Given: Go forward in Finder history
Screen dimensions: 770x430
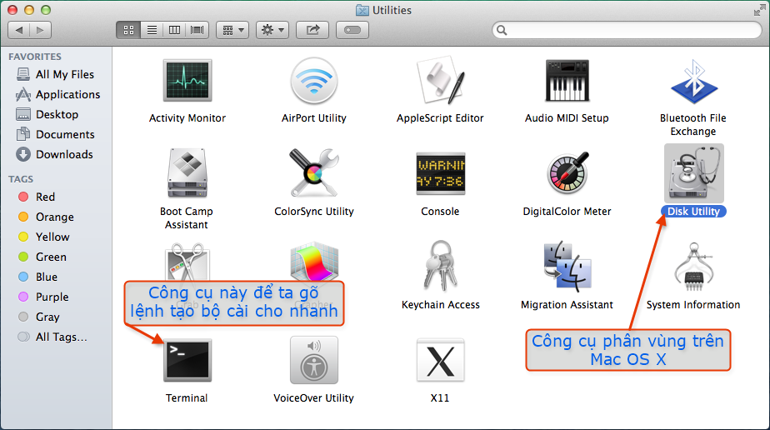Looking at the screenshot, I should tap(40, 30).
